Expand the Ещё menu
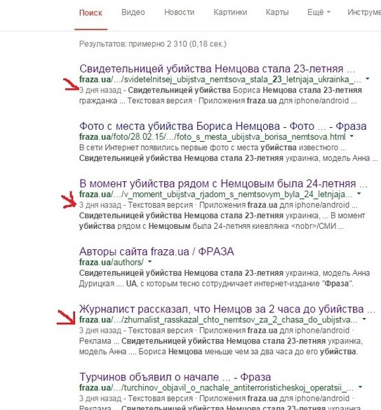Screen dimensions: 381x410 pyautogui.click(x=319, y=13)
